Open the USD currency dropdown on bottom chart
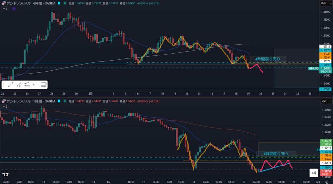The height and width of the screenshot is (184, 333). coord(323,101)
